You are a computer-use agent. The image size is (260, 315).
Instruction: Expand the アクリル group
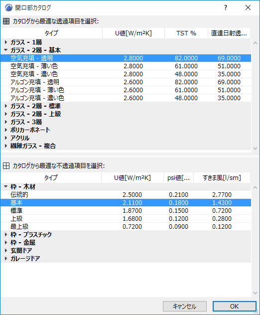pyautogui.click(x=6, y=138)
